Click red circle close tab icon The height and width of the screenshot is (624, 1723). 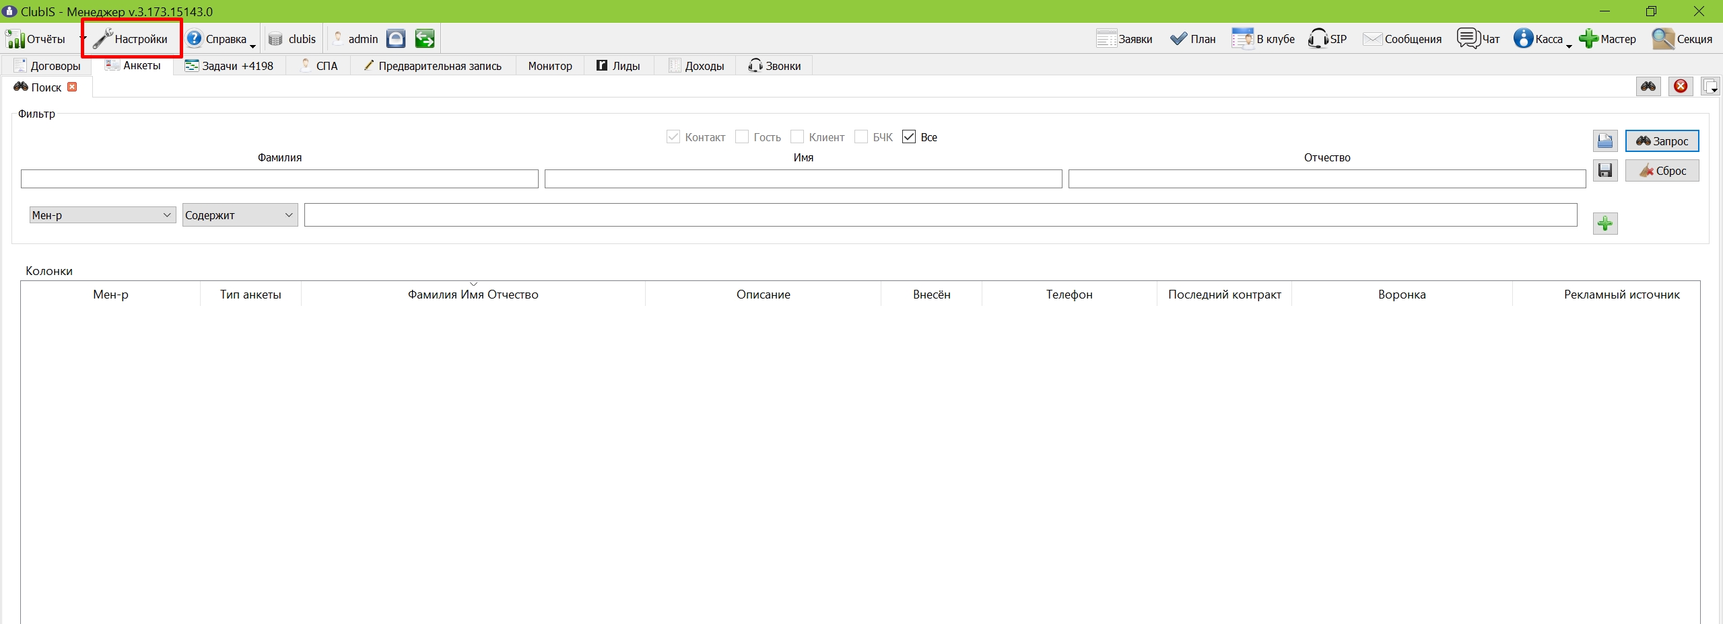[1681, 86]
